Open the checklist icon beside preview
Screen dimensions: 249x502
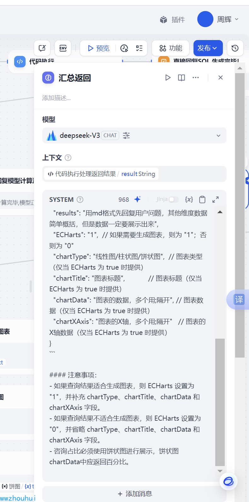coord(139,48)
